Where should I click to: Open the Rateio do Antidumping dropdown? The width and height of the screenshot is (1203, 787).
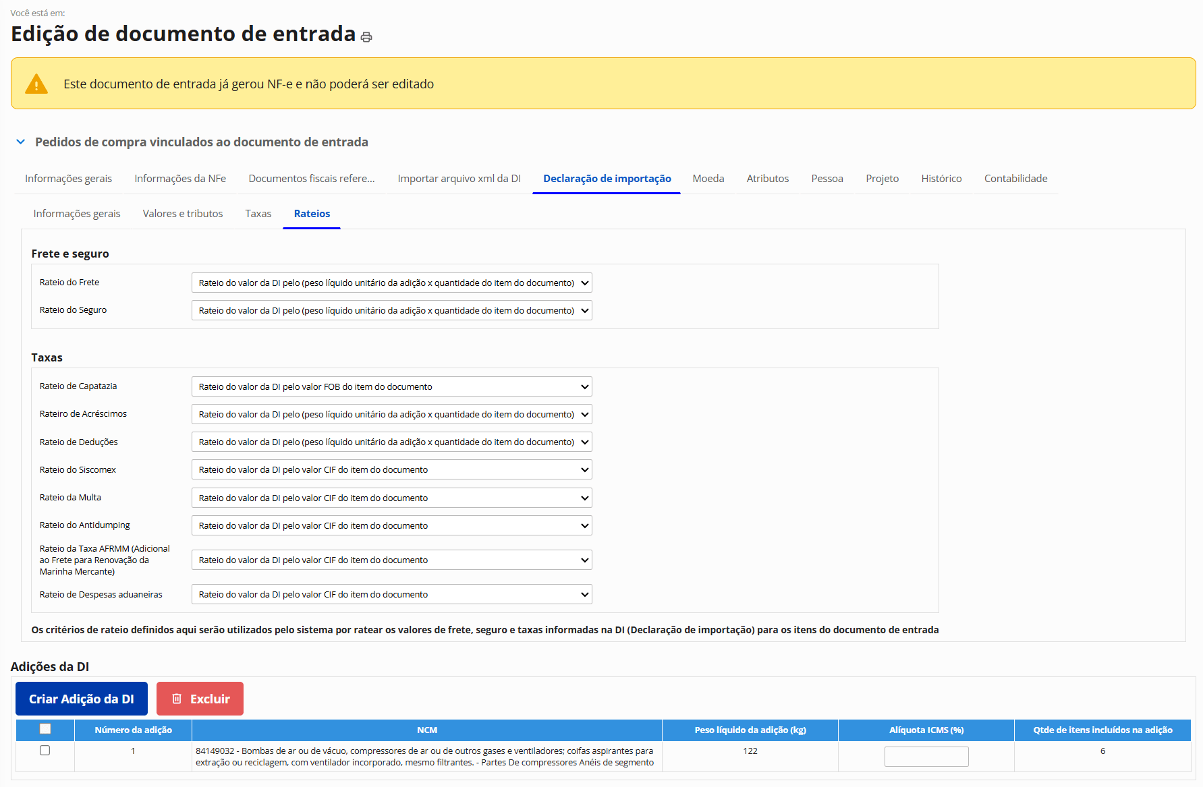(x=391, y=526)
